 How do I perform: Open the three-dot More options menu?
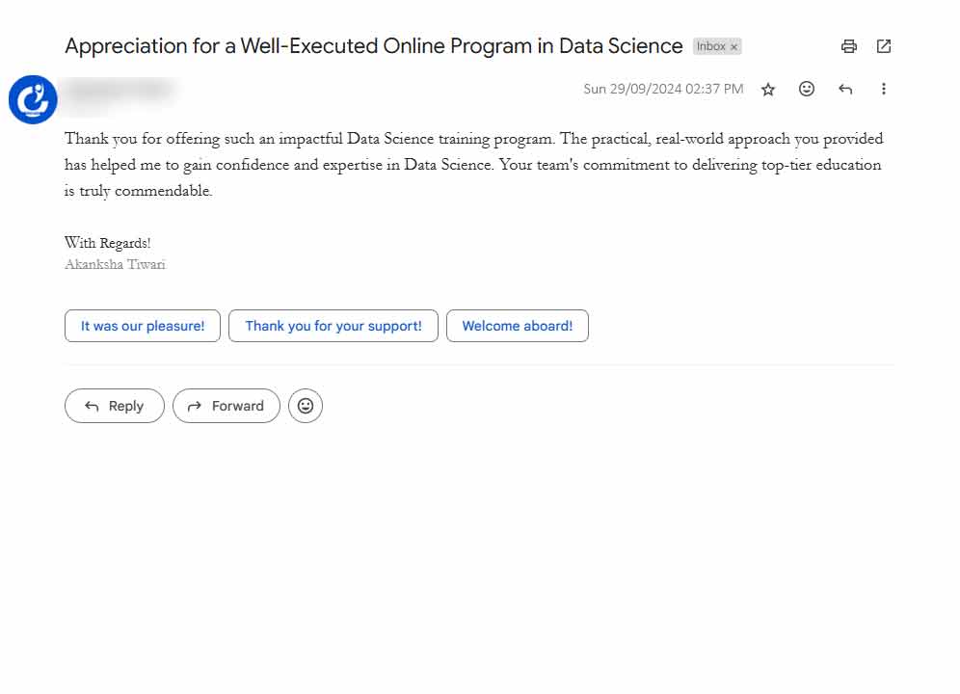[884, 89]
